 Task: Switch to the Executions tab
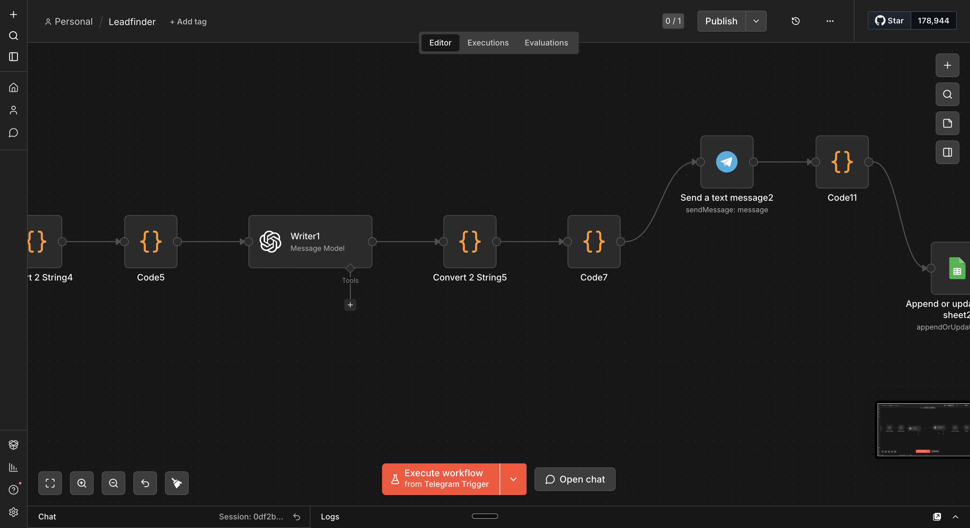click(488, 43)
